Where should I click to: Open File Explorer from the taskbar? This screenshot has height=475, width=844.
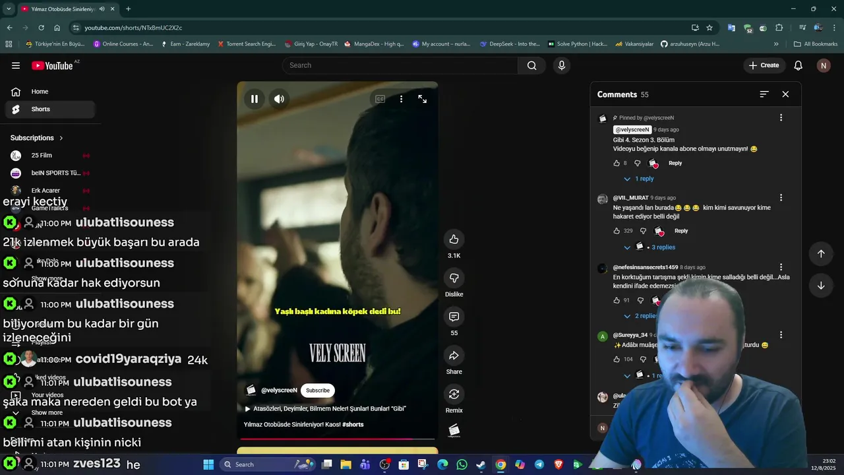click(346, 464)
